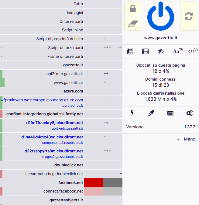Click local +++ cell for Script di terze parti

pyautogui.click(x=113, y=47)
